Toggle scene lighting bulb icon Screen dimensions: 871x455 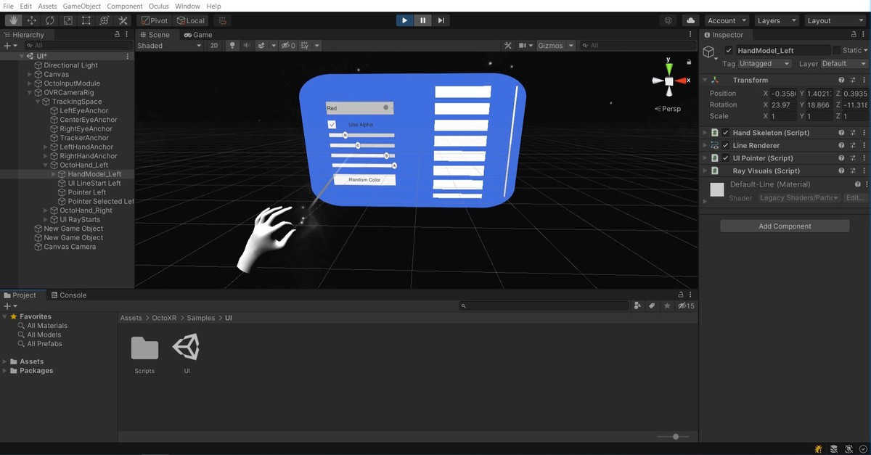tap(232, 46)
